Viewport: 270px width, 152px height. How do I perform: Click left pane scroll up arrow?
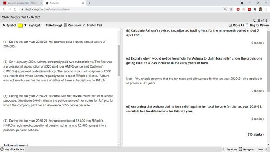coord(119,30)
